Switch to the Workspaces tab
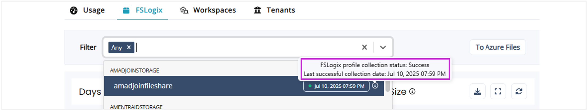Viewport: 587px width, 111px height. [208, 10]
